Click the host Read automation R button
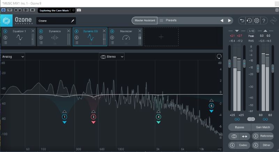Viewport: 279px width, 152px height. [x=16, y=10]
